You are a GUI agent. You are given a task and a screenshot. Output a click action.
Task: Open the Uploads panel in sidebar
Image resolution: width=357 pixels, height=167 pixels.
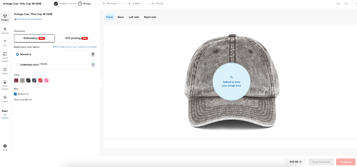point(5,30)
